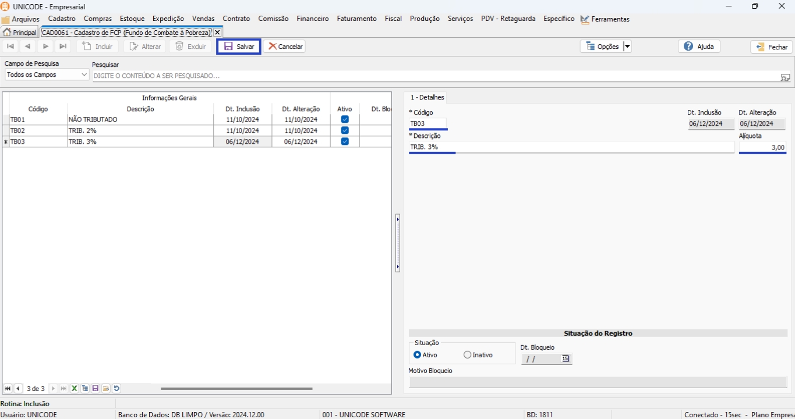795x419 pixels.
Task: Go to first record in grid navigator
Action: (8, 389)
